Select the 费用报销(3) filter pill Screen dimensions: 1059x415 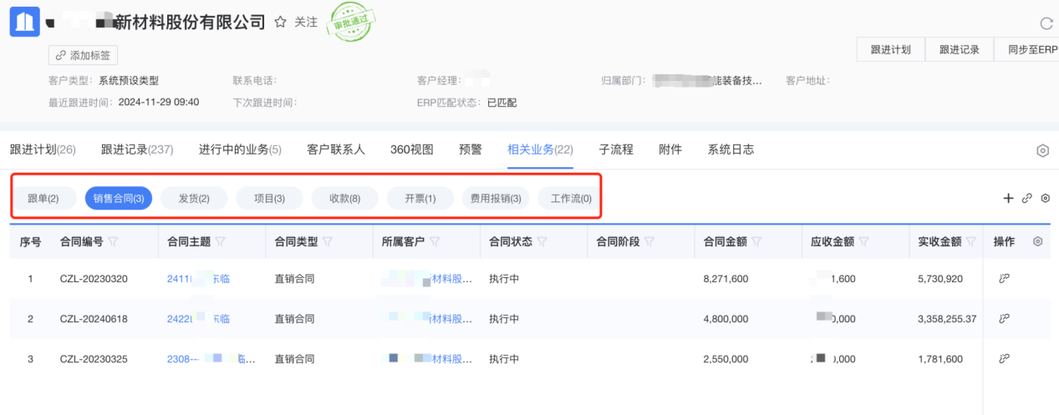(x=495, y=199)
